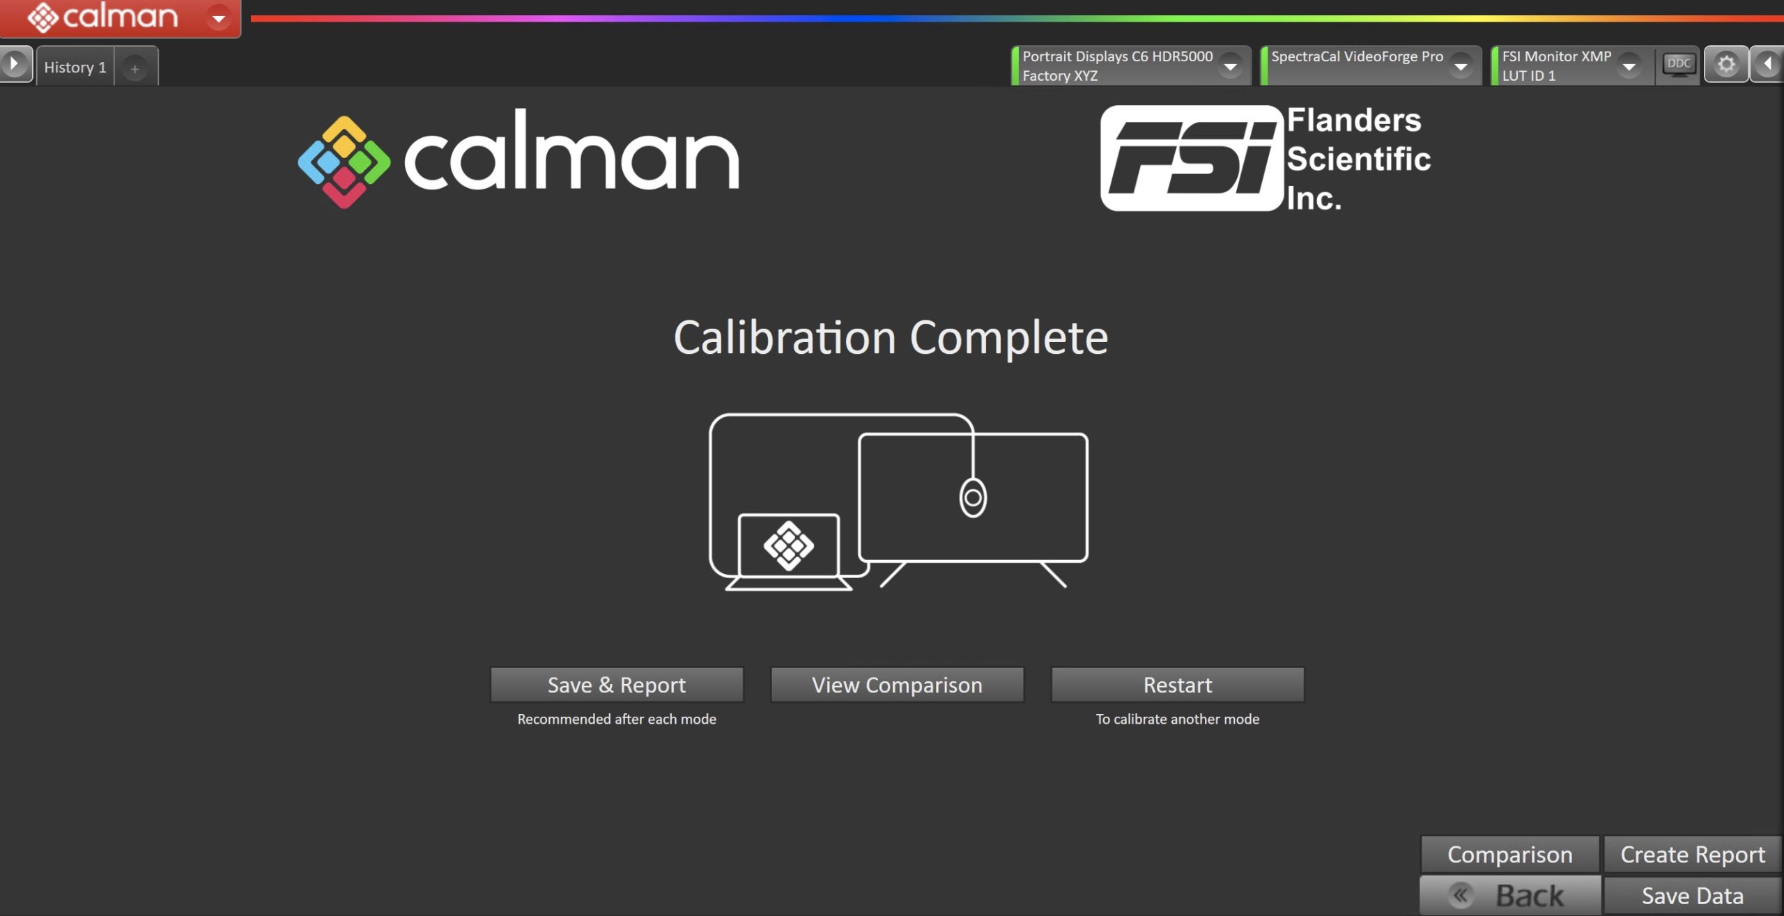Click the View Comparison button
1784x916 pixels.
[897, 685]
